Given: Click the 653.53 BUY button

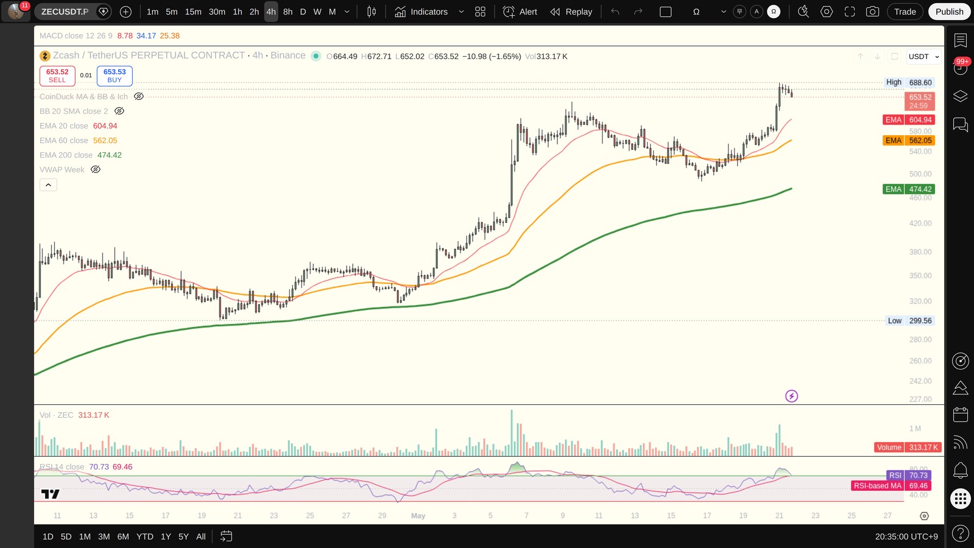Looking at the screenshot, I should pos(114,76).
